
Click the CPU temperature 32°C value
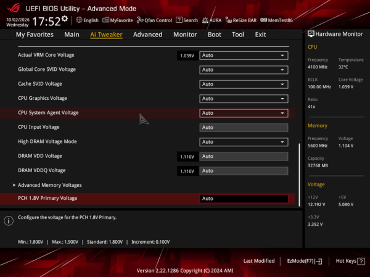[343, 67]
